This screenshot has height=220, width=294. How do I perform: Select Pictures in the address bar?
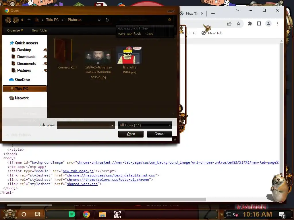coord(74,20)
